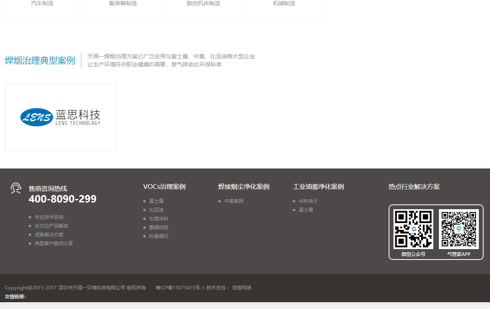Click the 蓝思科技 case thumbnail card

pos(60,117)
